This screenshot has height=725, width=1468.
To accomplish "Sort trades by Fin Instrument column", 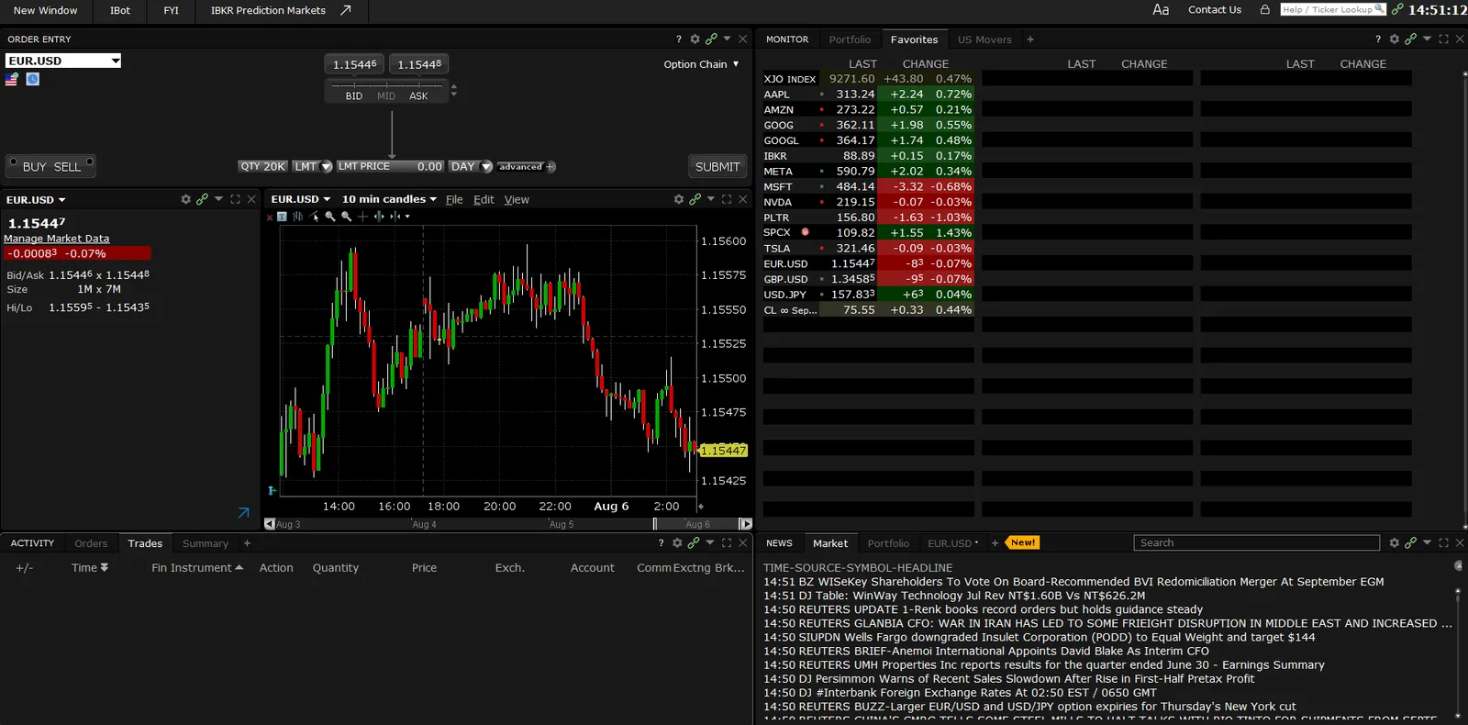I will (197, 568).
